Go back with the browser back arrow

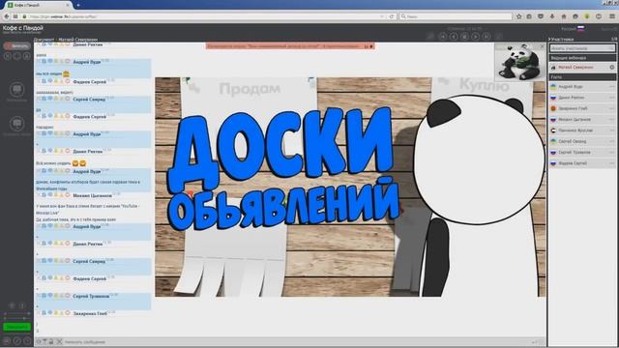coord(7,16)
